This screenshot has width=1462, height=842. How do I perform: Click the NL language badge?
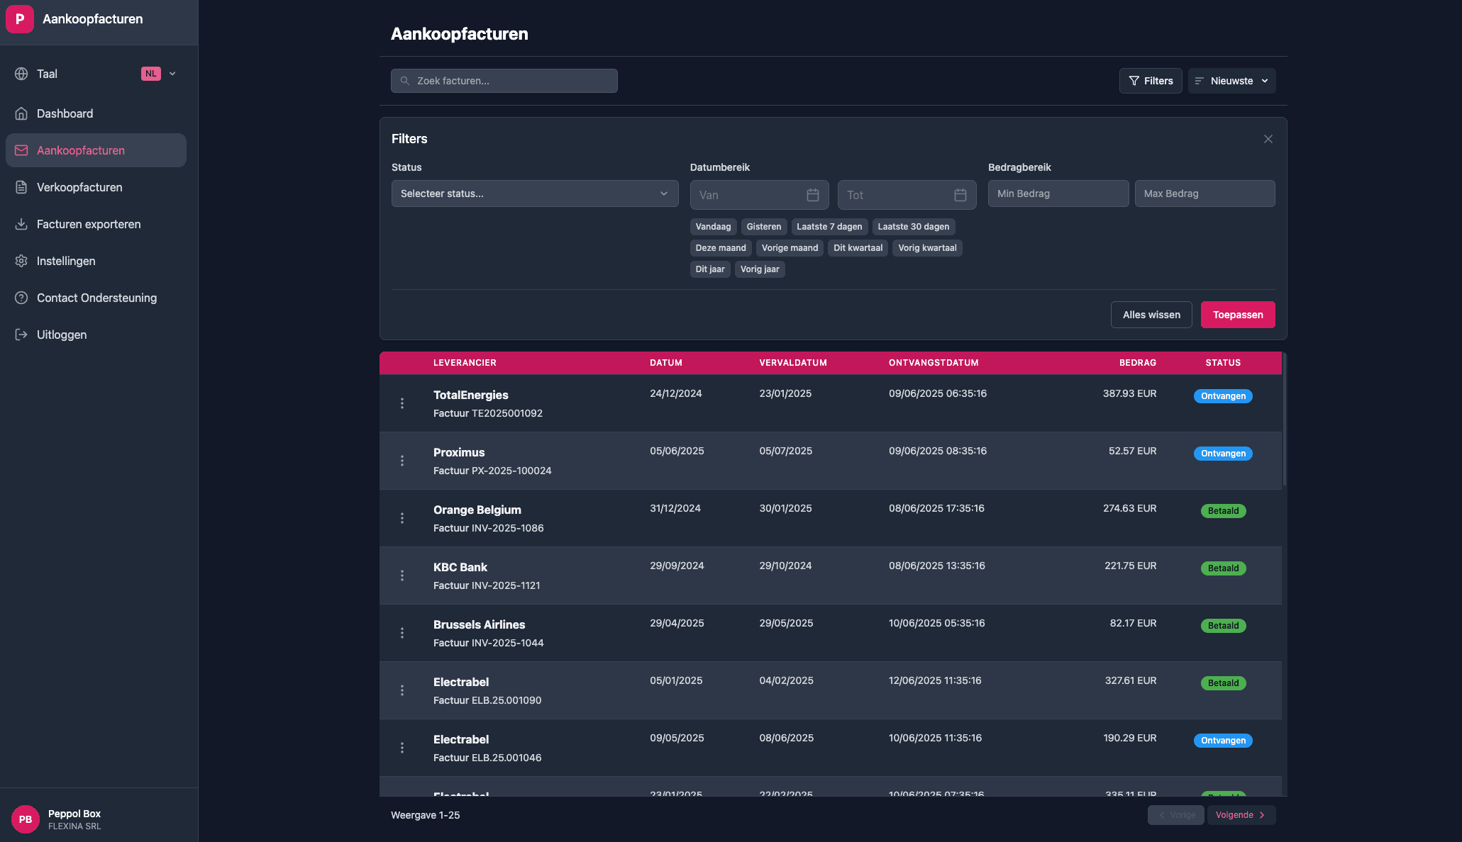pyautogui.click(x=151, y=74)
